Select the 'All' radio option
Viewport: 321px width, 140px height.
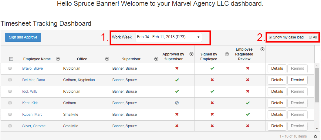point(310,37)
